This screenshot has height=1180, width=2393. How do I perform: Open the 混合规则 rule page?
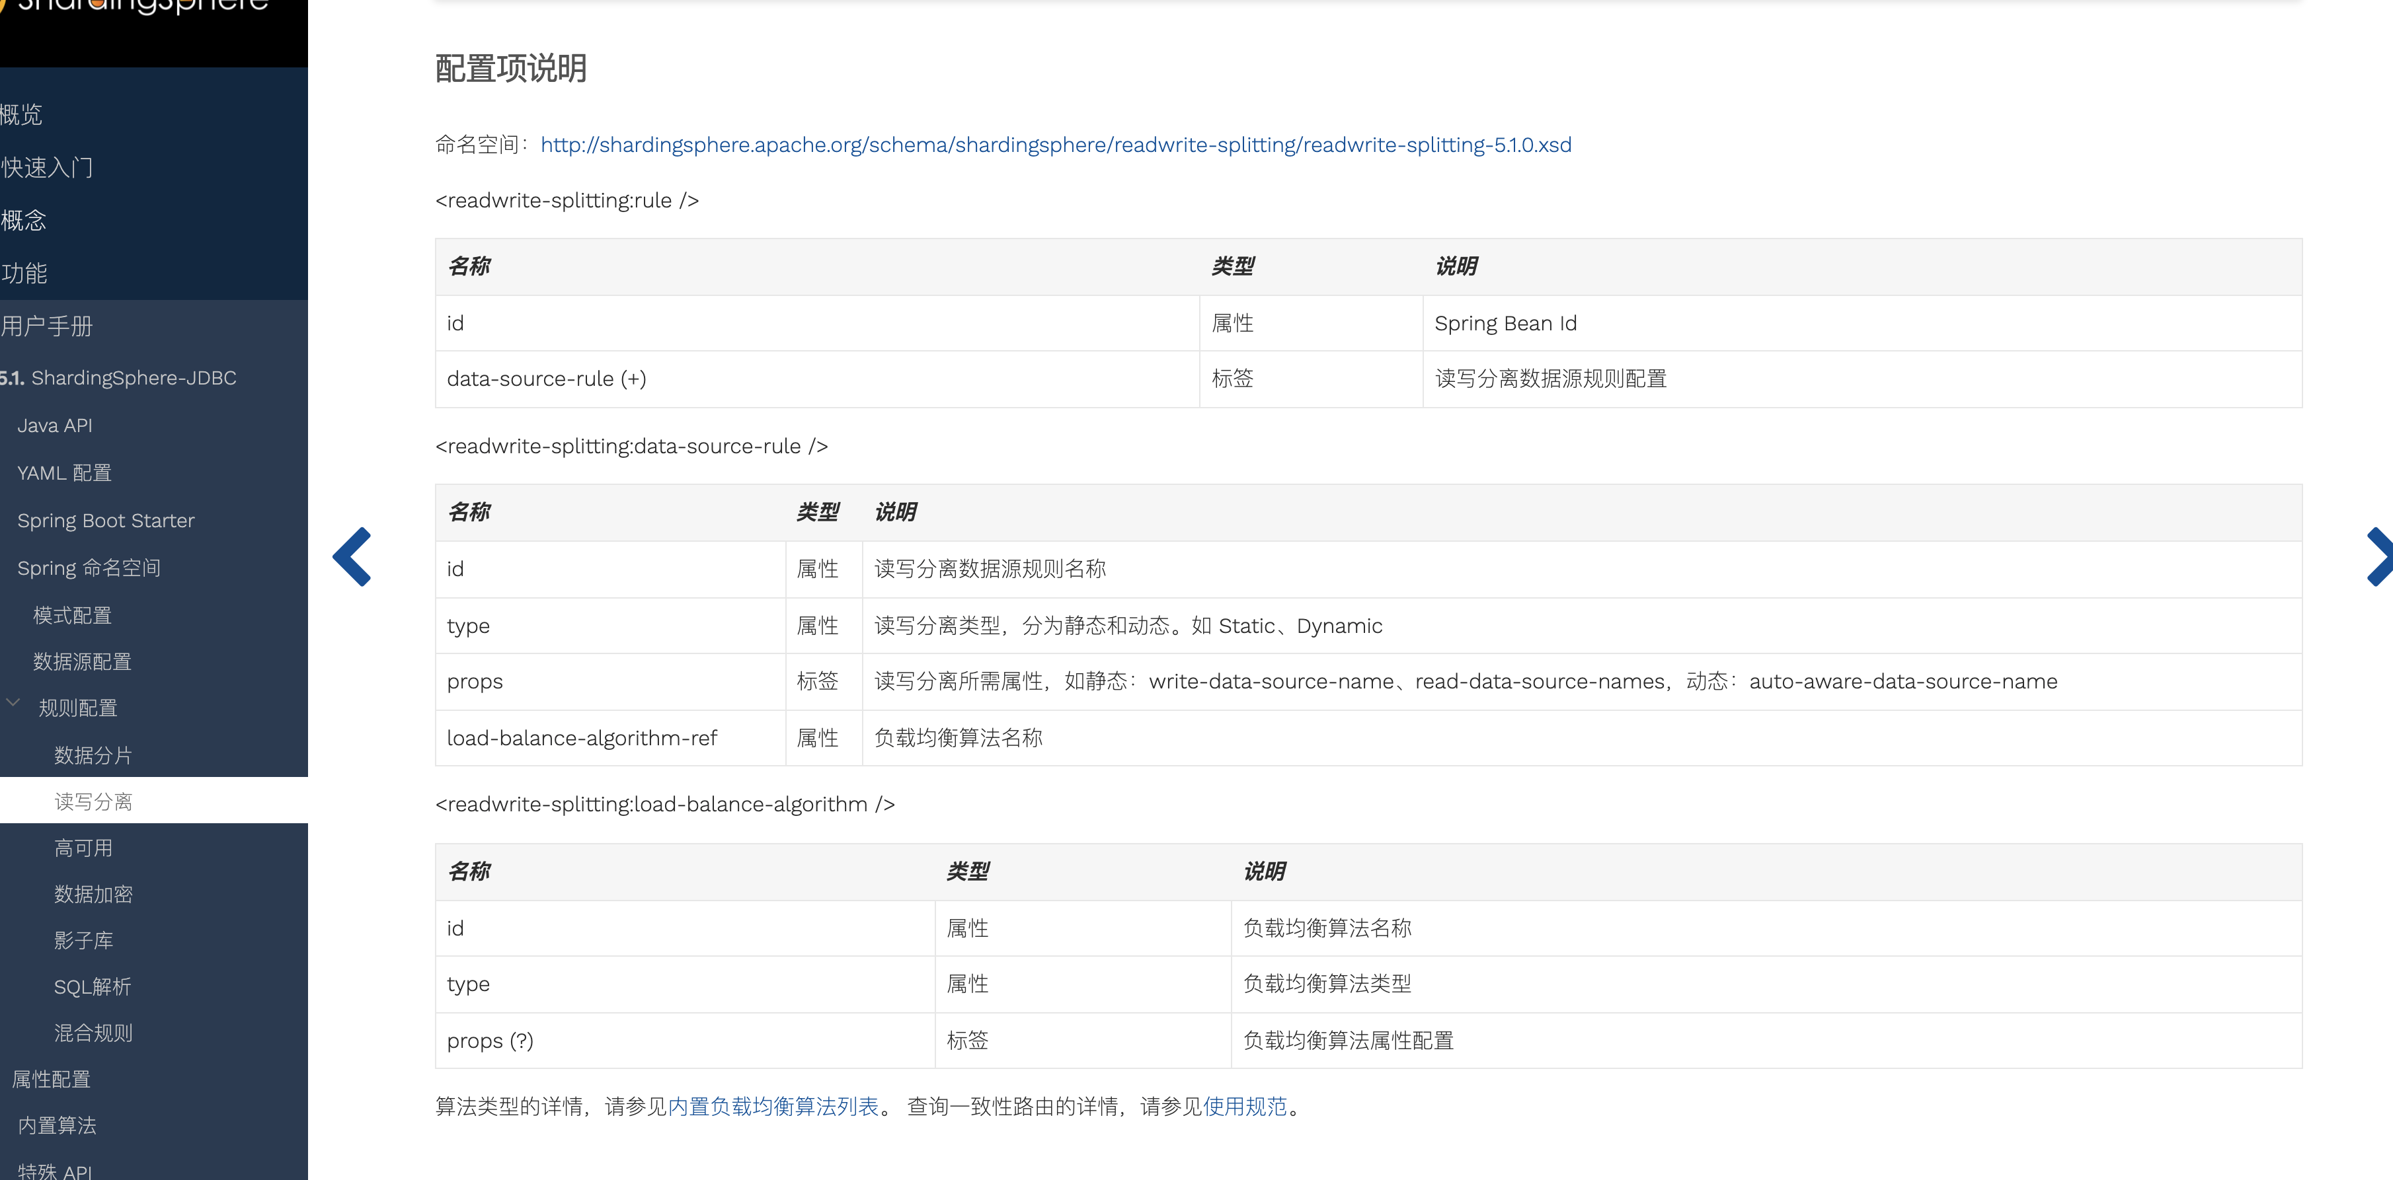click(x=93, y=1033)
